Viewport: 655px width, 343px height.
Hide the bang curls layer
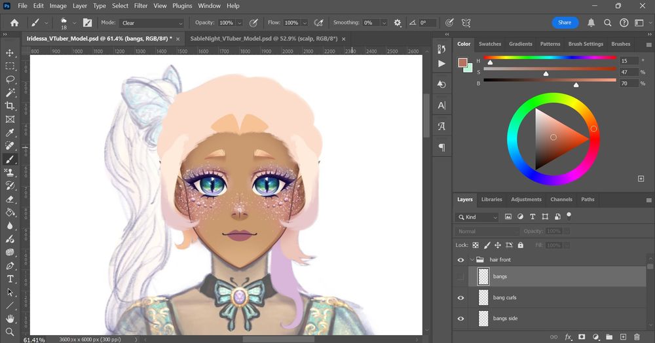[460, 298]
